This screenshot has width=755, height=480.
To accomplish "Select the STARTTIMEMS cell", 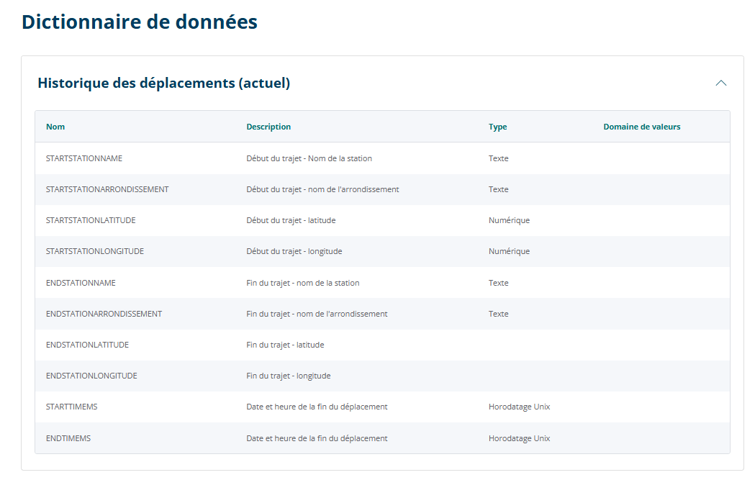I will pos(72,407).
